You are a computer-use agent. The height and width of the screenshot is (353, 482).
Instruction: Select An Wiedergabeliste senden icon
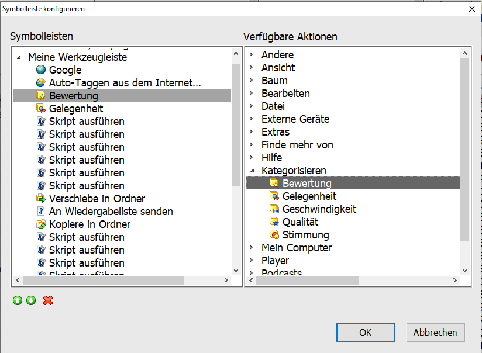(41, 212)
